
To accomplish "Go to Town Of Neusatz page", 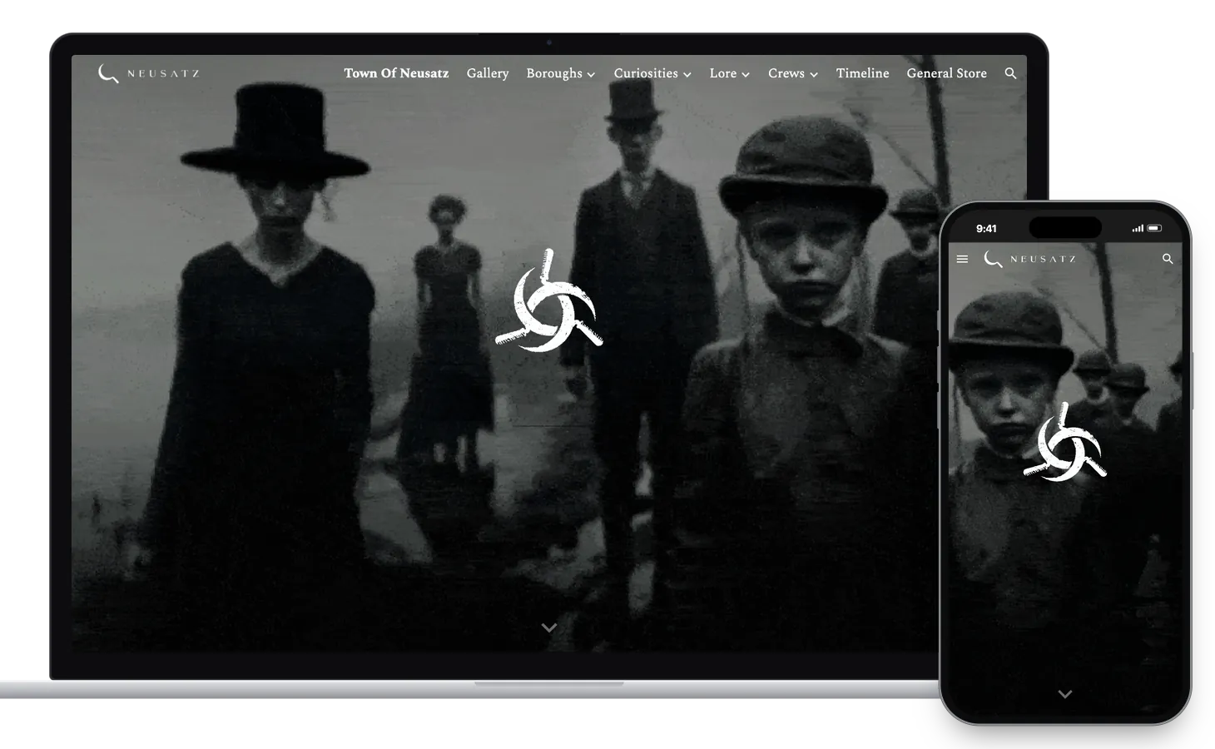I will [396, 73].
